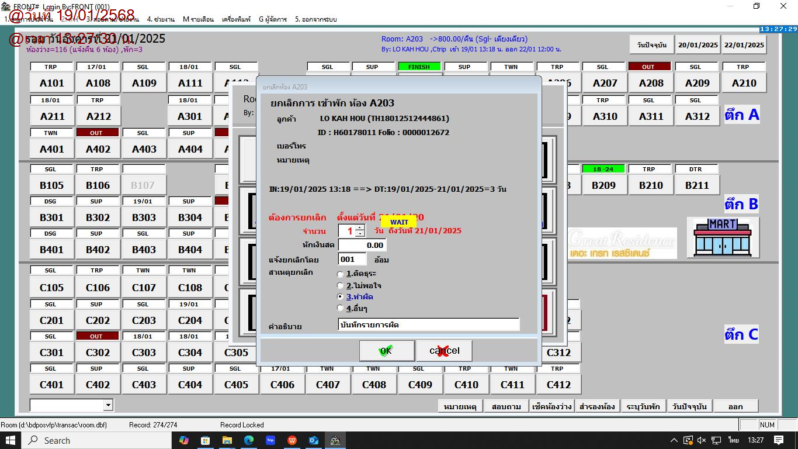Open the dropdown at bottom-left of room grid
This screenshot has width=798, height=449.
coord(108,405)
